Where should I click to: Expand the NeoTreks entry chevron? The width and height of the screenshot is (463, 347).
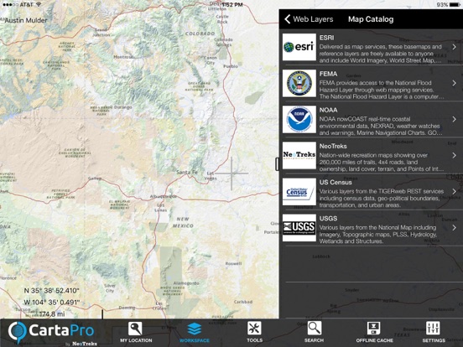tap(454, 155)
